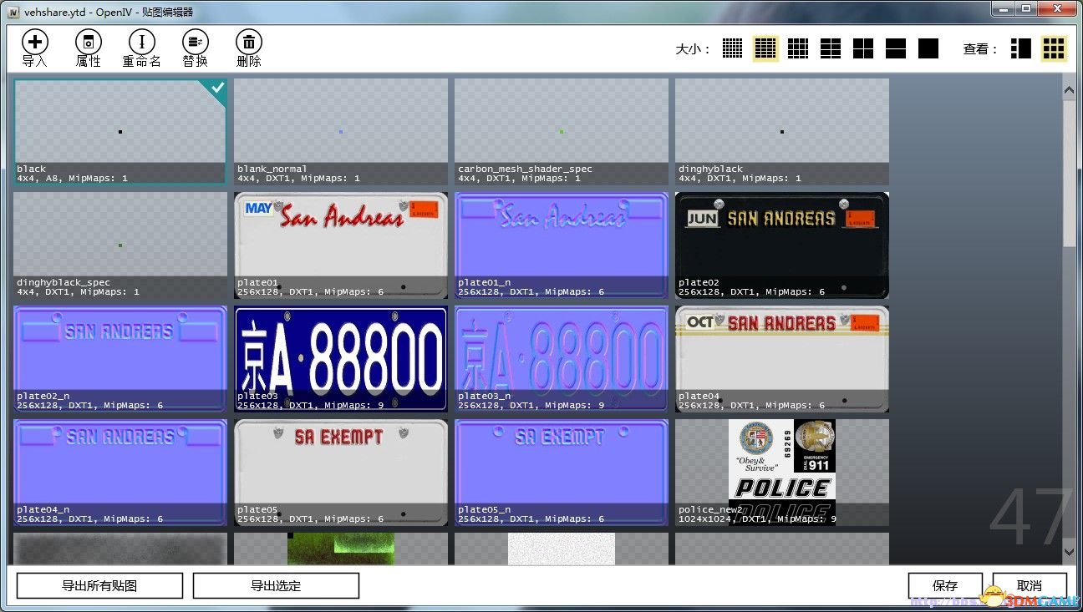Select the black plate02 texture
The height and width of the screenshot is (612, 1083).
[x=782, y=245]
